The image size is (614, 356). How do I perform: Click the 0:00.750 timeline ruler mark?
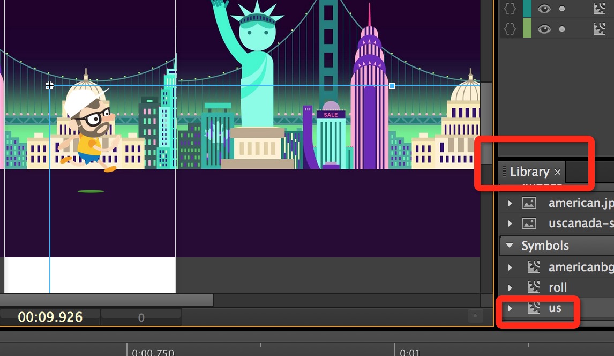[153, 352]
